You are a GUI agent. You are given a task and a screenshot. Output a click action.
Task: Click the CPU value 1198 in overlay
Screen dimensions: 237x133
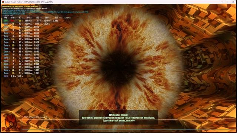37,24
